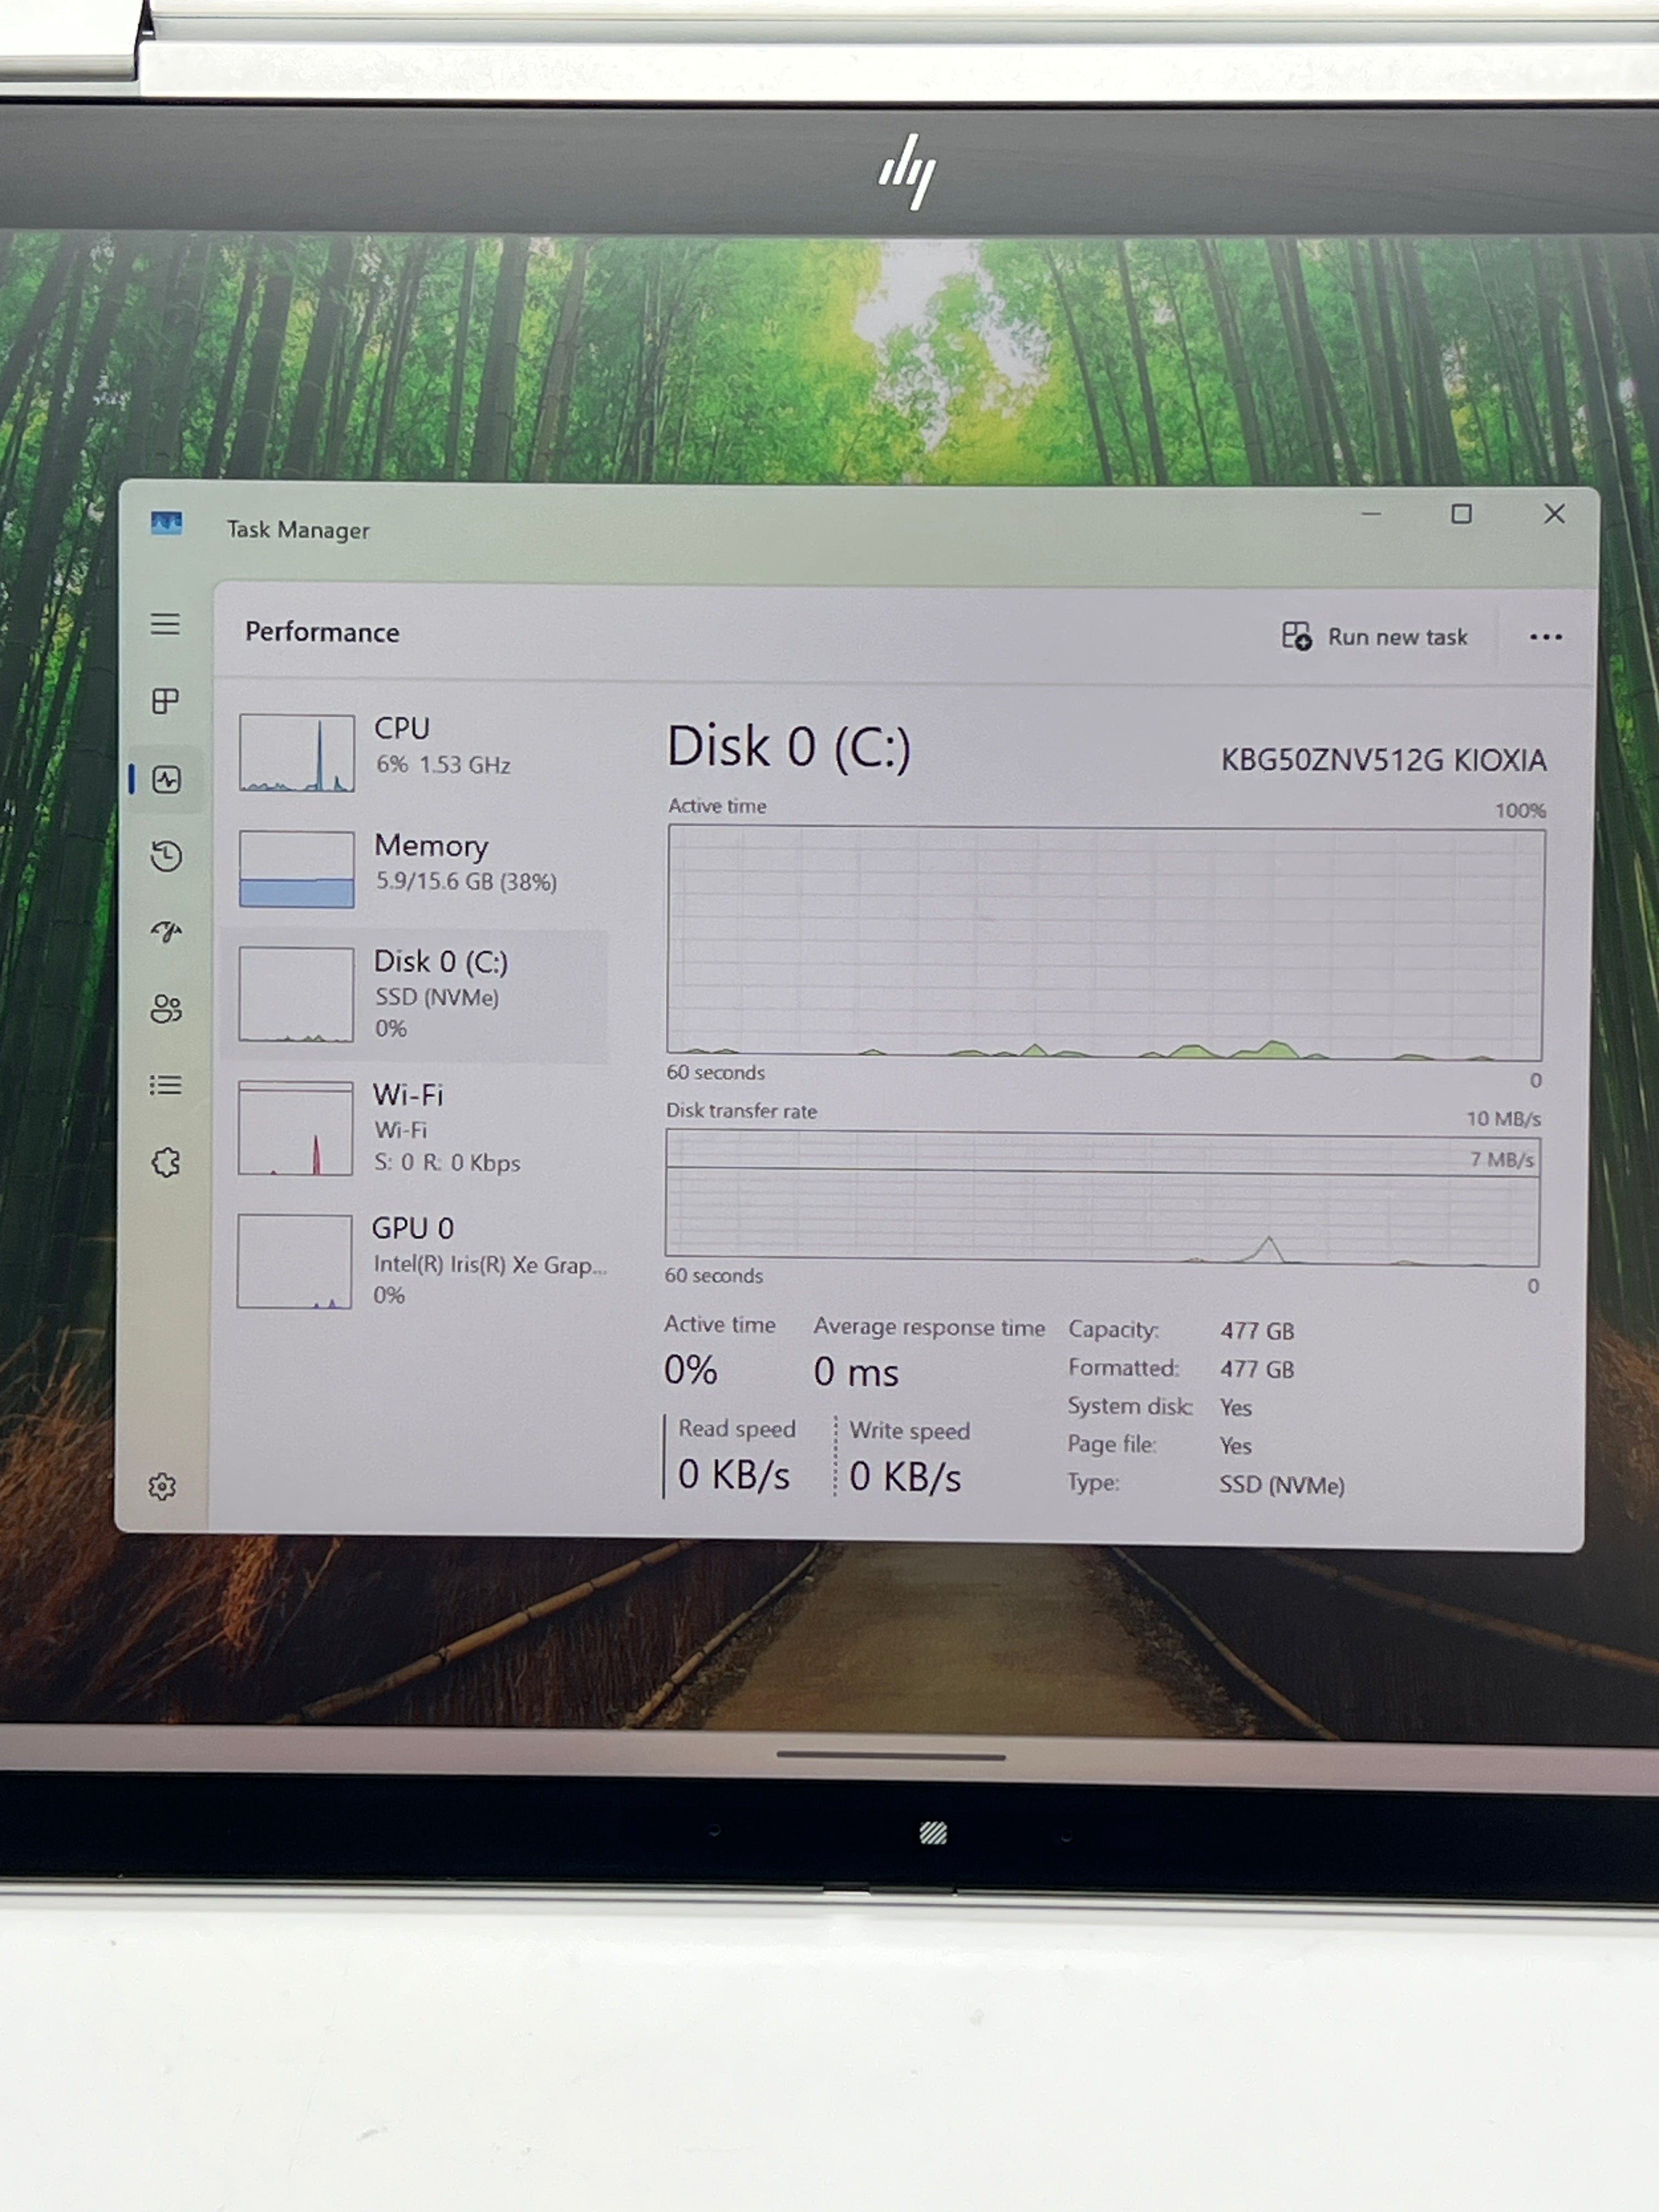Screen dimensions: 1659x2212
Task: Click the Memory mini graph thumbnail
Action: tap(296, 869)
